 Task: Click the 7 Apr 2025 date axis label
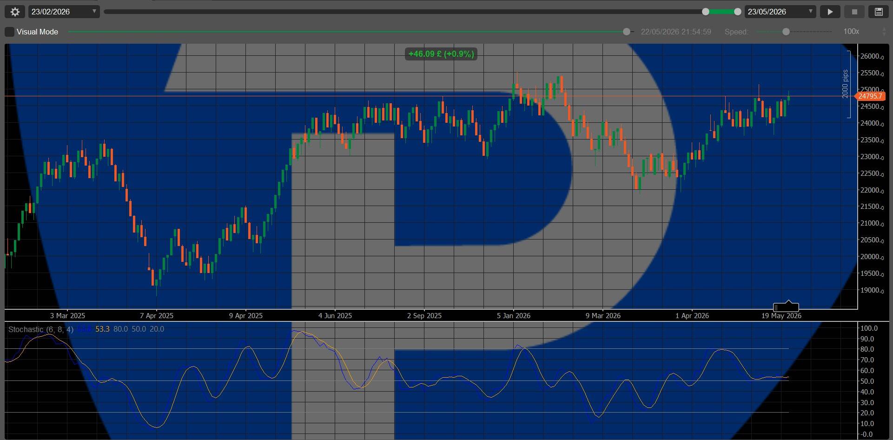pos(157,316)
